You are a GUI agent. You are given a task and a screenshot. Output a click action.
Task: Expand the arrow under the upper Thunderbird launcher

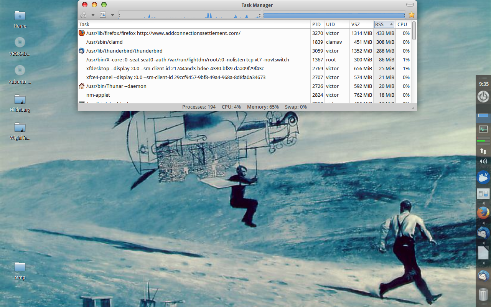483,243
